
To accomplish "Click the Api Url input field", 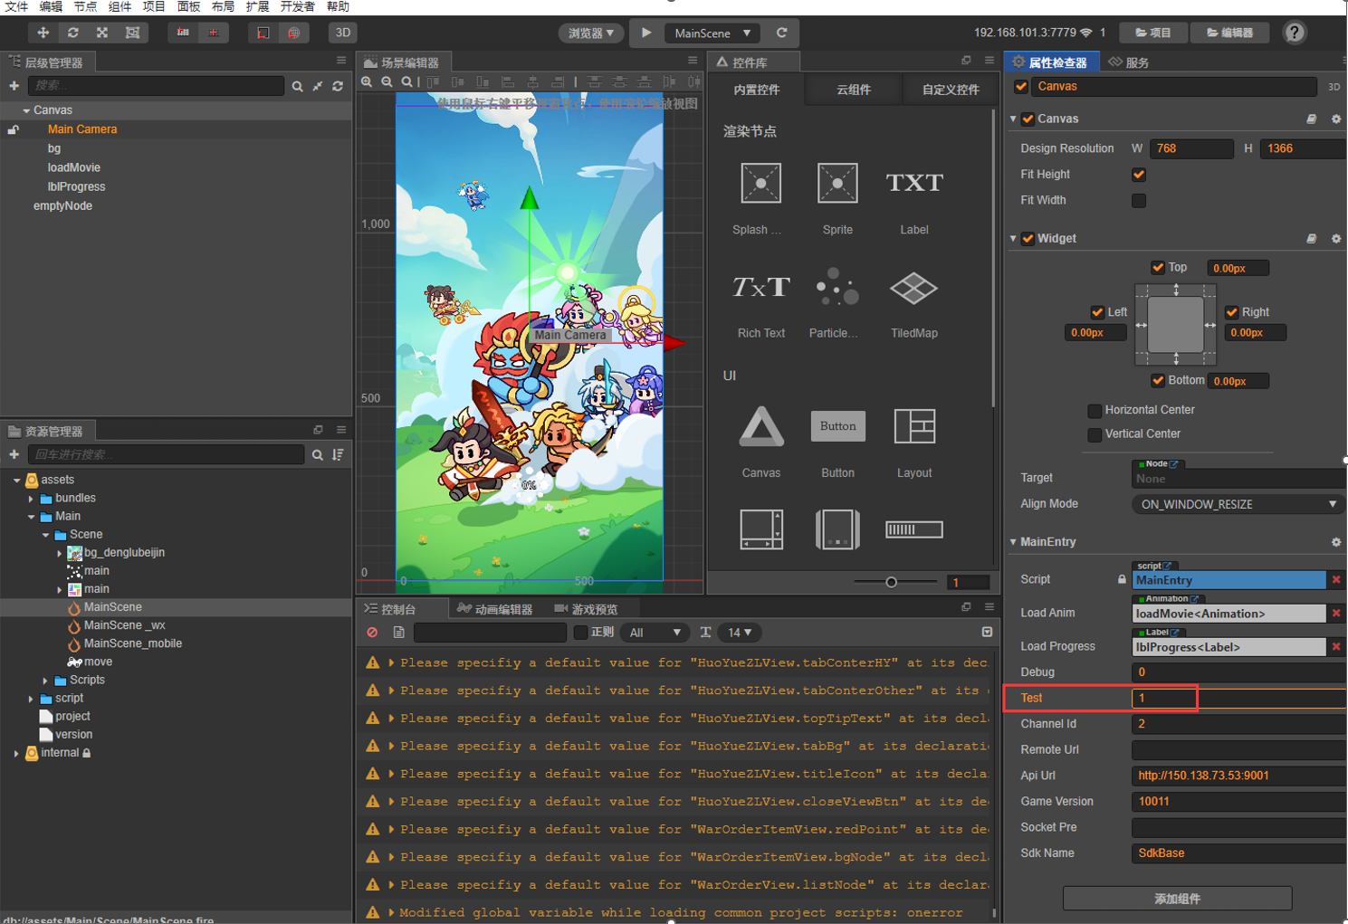I will coord(1237,776).
